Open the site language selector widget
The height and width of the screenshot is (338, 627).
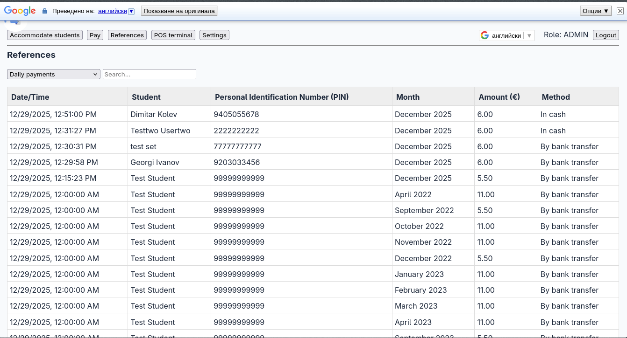click(506, 35)
